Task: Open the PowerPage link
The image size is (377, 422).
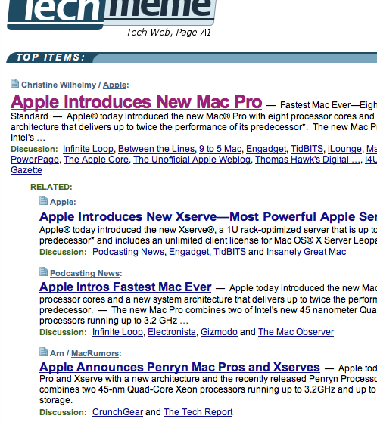Action: [35, 160]
